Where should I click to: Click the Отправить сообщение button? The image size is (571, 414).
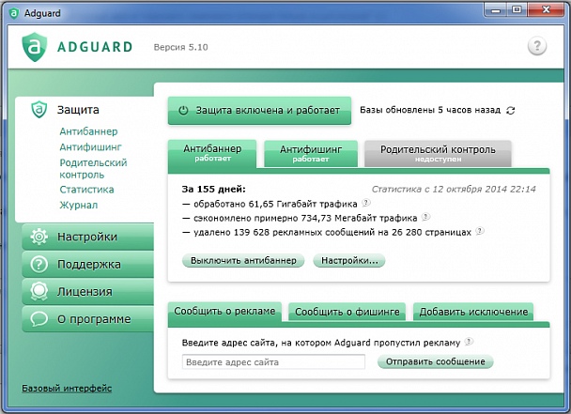click(436, 361)
